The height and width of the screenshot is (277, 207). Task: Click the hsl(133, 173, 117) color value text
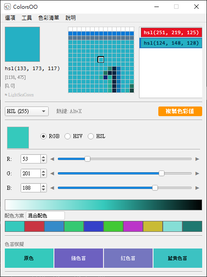pyautogui.click(x=32, y=68)
